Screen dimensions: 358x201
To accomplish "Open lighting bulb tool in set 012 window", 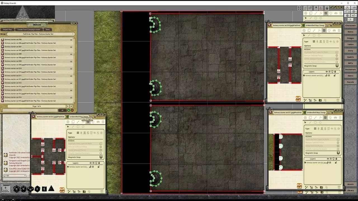I will click(93, 122).
